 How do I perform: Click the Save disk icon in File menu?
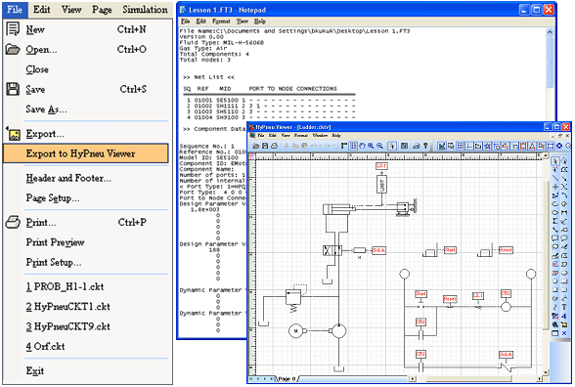coord(13,89)
